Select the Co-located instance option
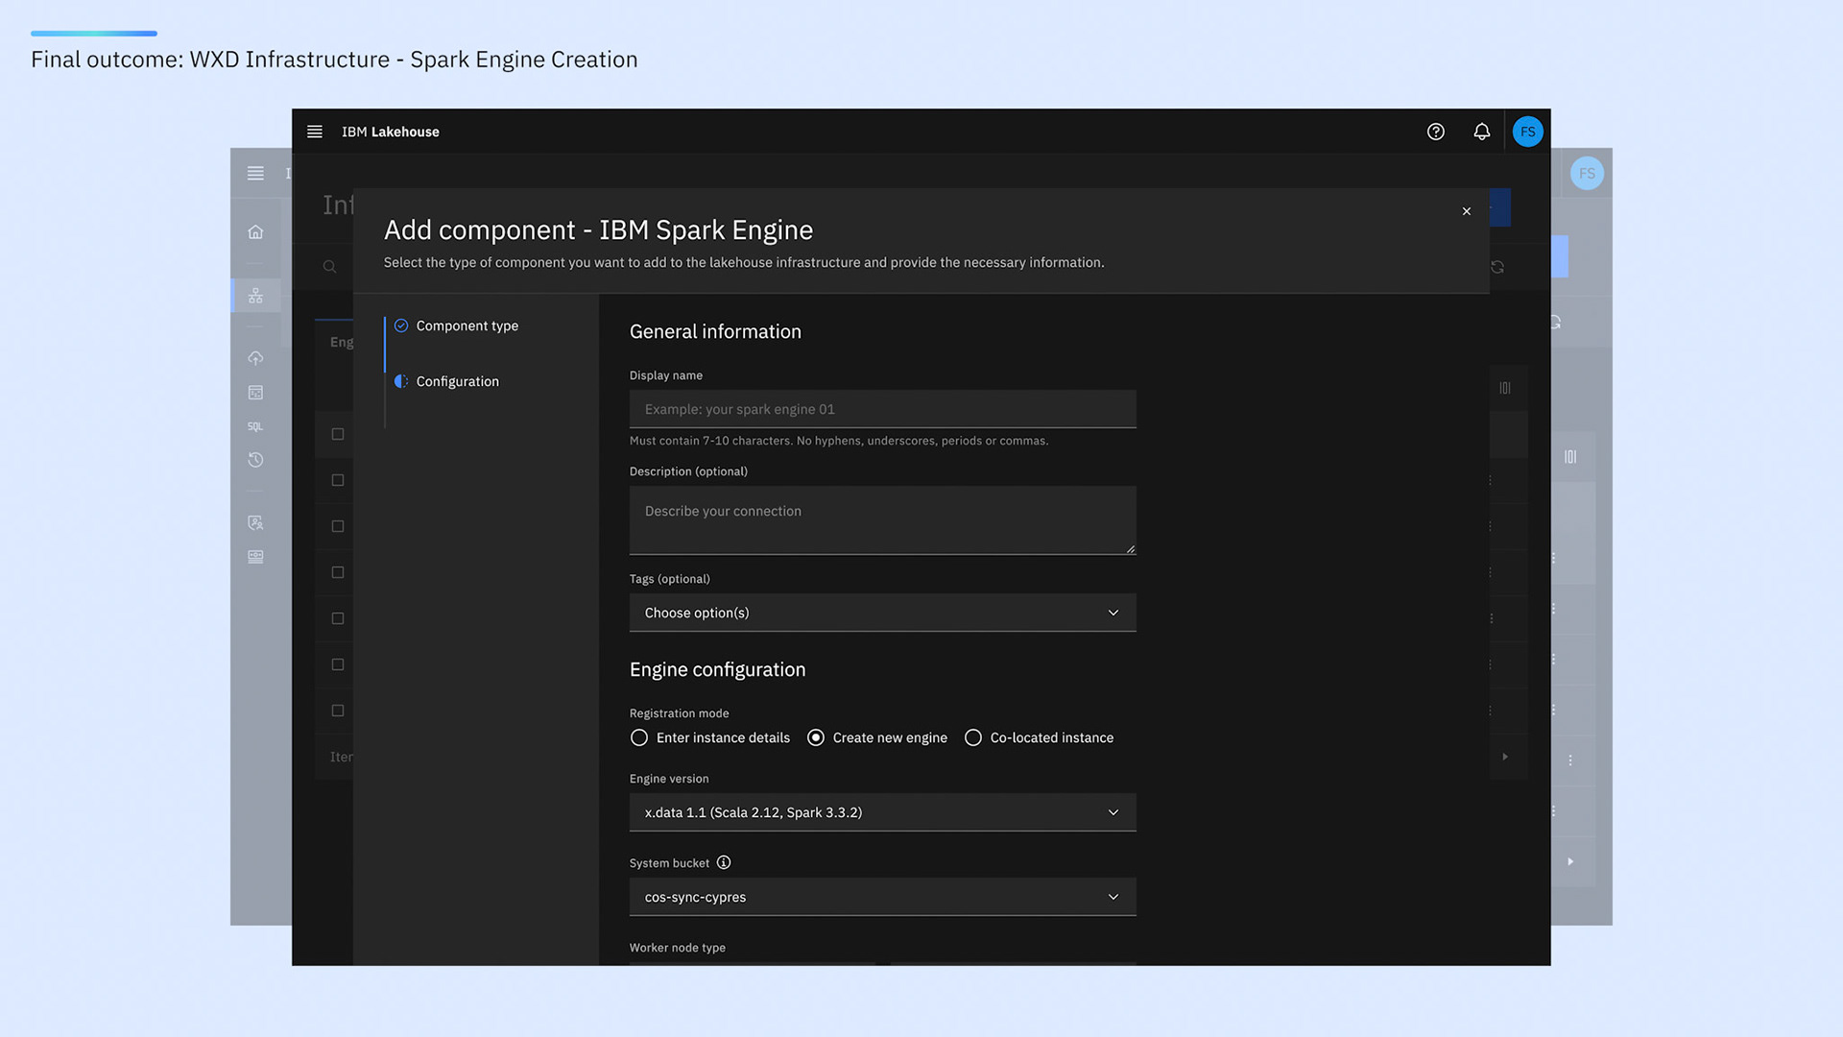The height and width of the screenshot is (1037, 1843). (973, 737)
